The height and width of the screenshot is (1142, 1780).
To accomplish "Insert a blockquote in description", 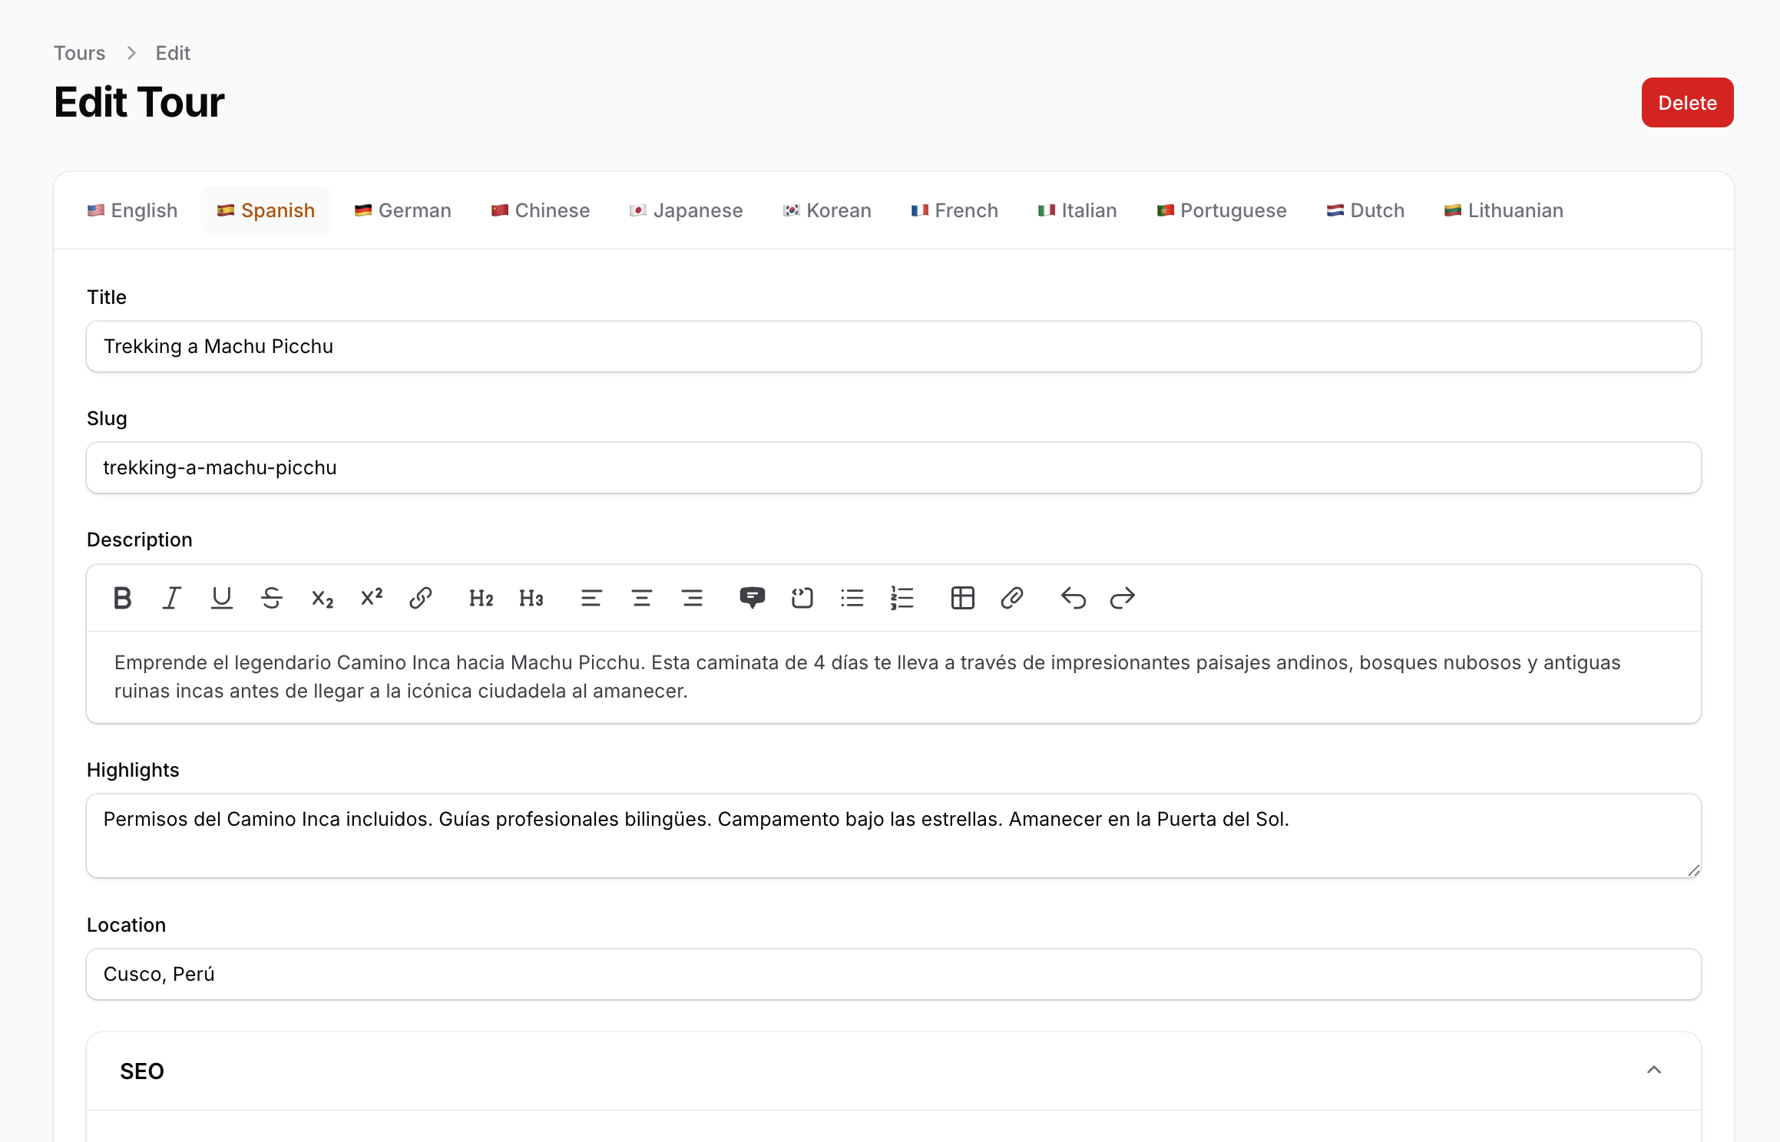I will [752, 598].
